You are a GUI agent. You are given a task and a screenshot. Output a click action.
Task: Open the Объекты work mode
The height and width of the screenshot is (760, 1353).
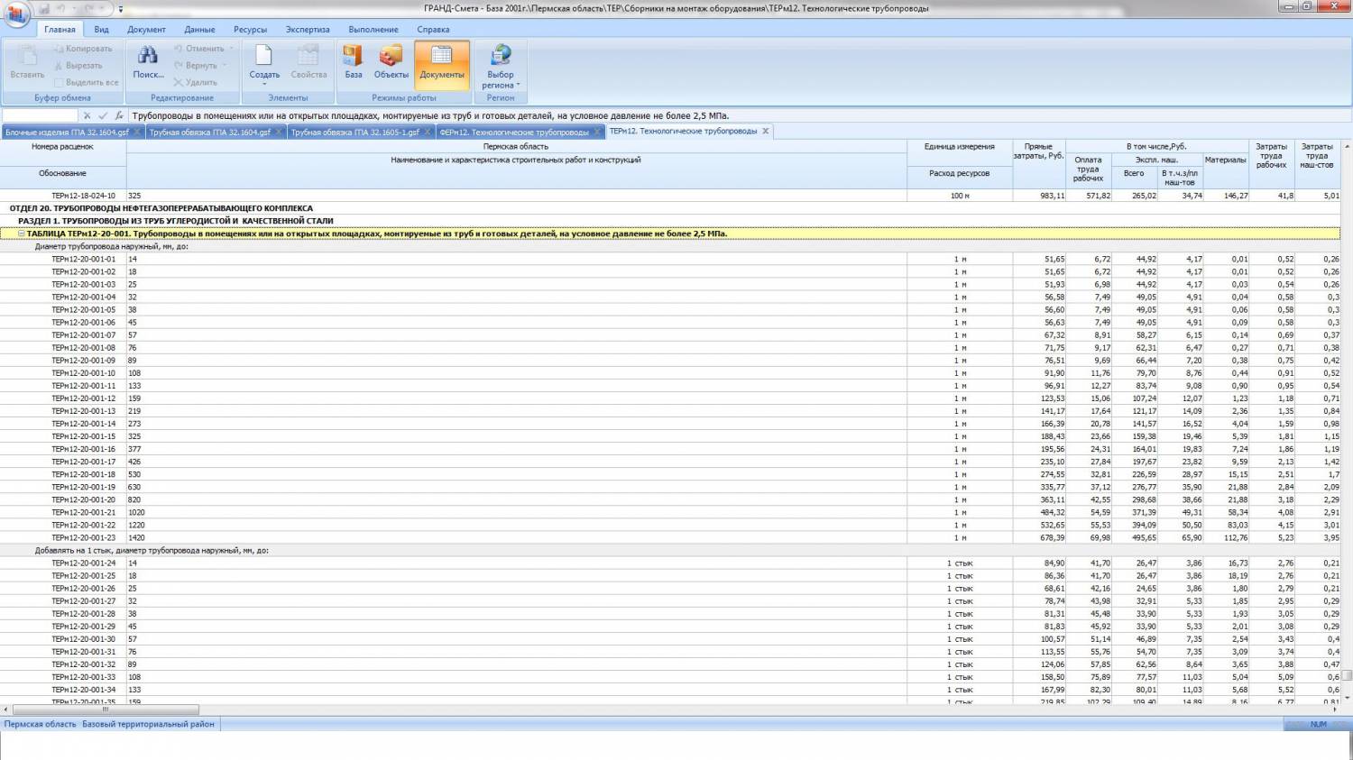(391, 61)
